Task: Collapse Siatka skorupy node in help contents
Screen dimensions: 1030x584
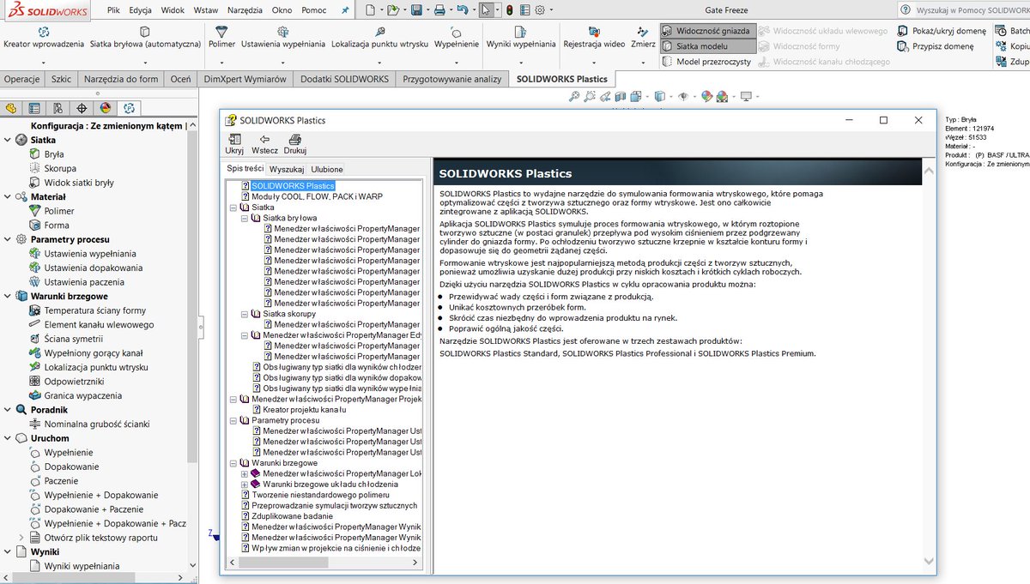Action: tap(245, 314)
